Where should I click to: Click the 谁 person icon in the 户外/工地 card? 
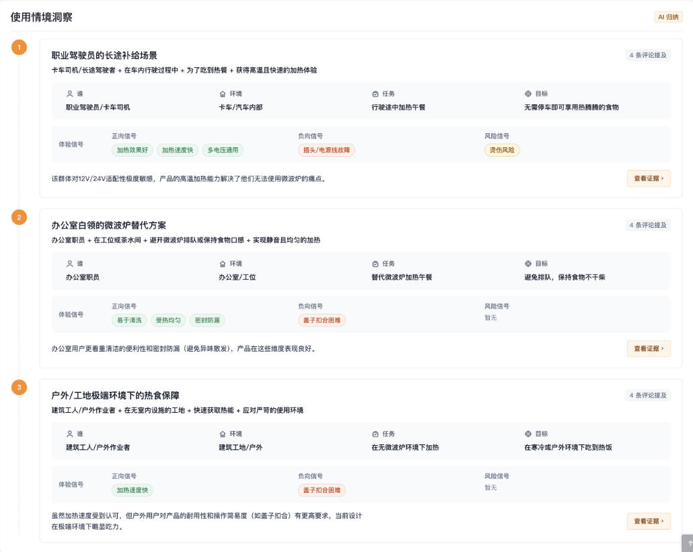tap(70, 434)
